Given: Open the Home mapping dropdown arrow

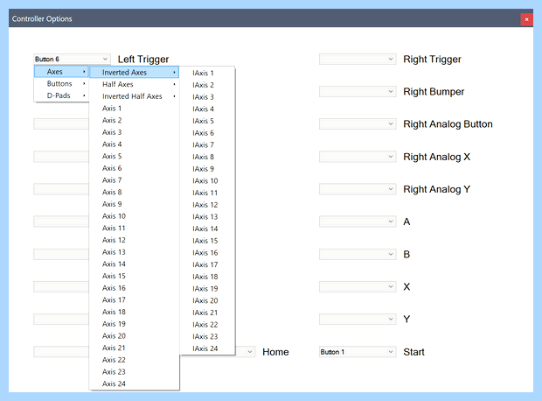Looking at the screenshot, I should [249, 352].
